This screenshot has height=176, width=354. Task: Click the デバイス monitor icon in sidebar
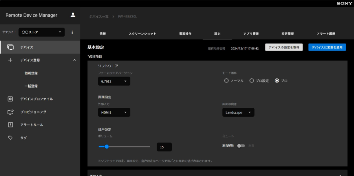[11, 47]
